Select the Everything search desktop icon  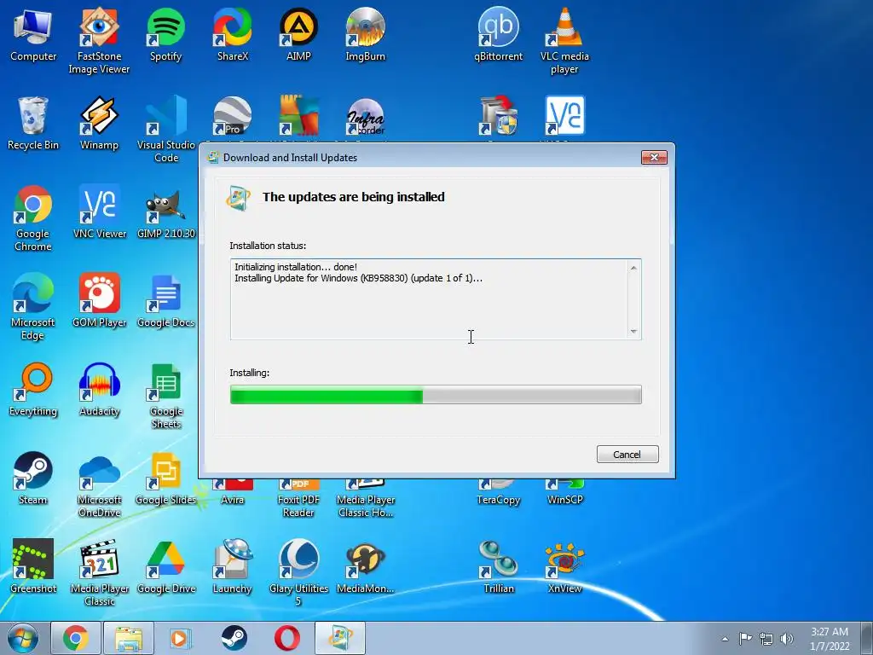pos(33,390)
